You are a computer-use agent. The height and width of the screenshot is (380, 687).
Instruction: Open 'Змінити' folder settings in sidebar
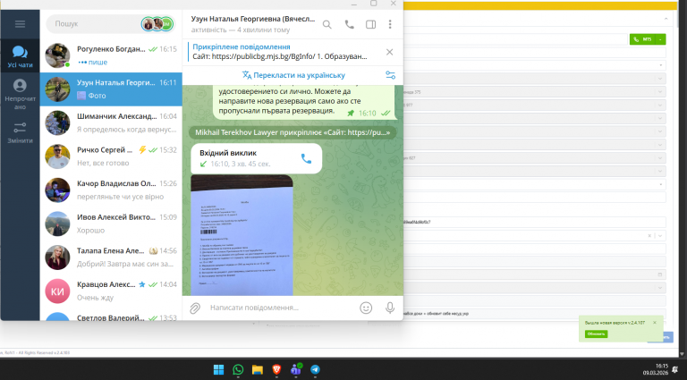(x=20, y=132)
